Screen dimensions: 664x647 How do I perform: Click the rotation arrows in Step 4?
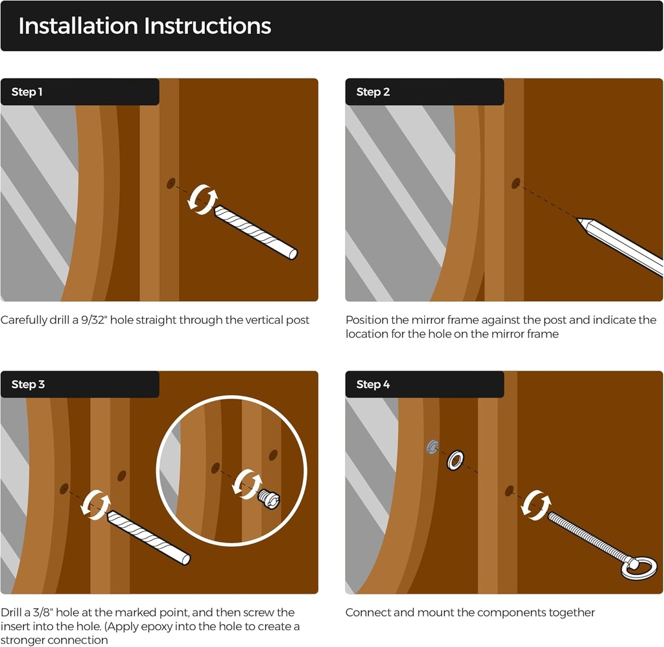(536, 505)
